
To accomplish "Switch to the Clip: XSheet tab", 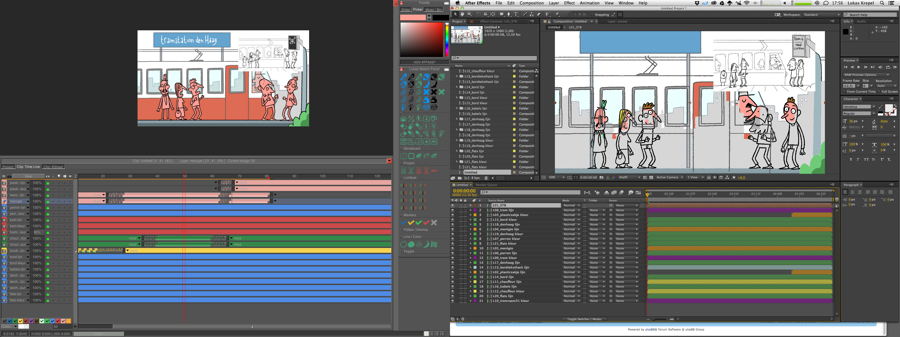I will pos(53,167).
